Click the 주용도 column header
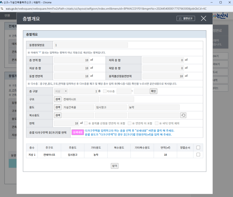Screen dimensions: 233x197 [72, 148]
